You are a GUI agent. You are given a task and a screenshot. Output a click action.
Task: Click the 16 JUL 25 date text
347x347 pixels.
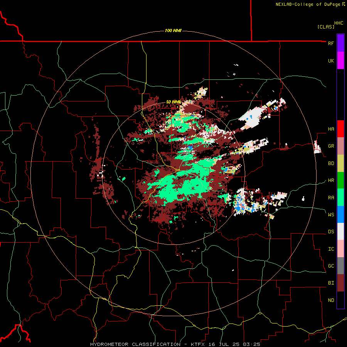click(224, 344)
